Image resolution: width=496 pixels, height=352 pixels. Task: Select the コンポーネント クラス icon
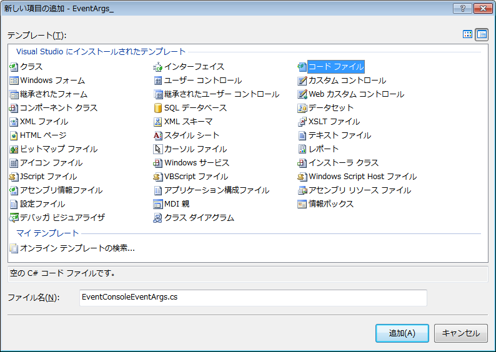coord(14,108)
